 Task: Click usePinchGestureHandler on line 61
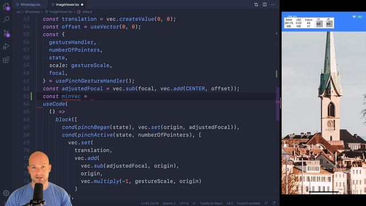point(90,81)
